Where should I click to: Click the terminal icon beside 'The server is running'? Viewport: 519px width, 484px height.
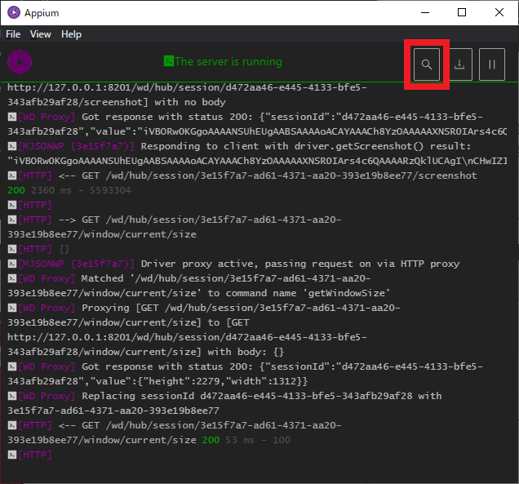(x=168, y=61)
